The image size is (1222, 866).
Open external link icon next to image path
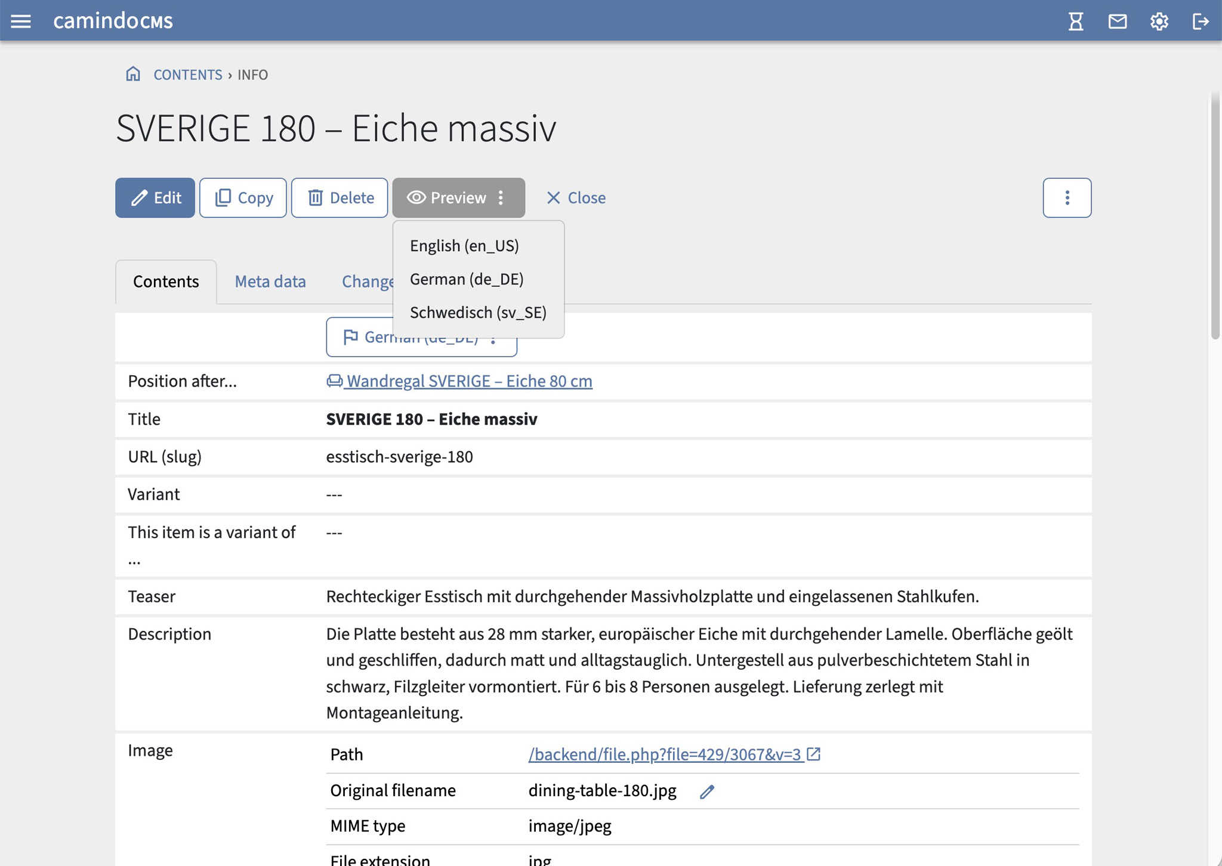[814, 754]
